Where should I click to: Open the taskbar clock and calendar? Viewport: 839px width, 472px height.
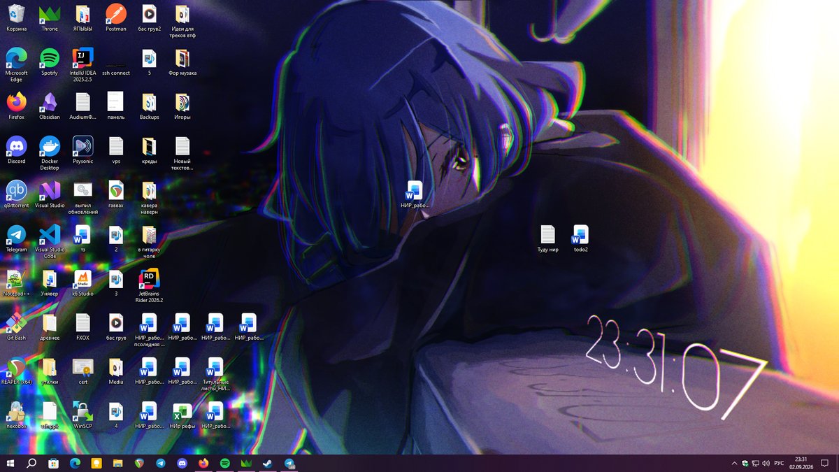803,463
